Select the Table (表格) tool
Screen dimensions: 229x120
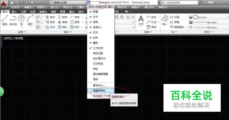pyautogui.click(x=152, y=27)
